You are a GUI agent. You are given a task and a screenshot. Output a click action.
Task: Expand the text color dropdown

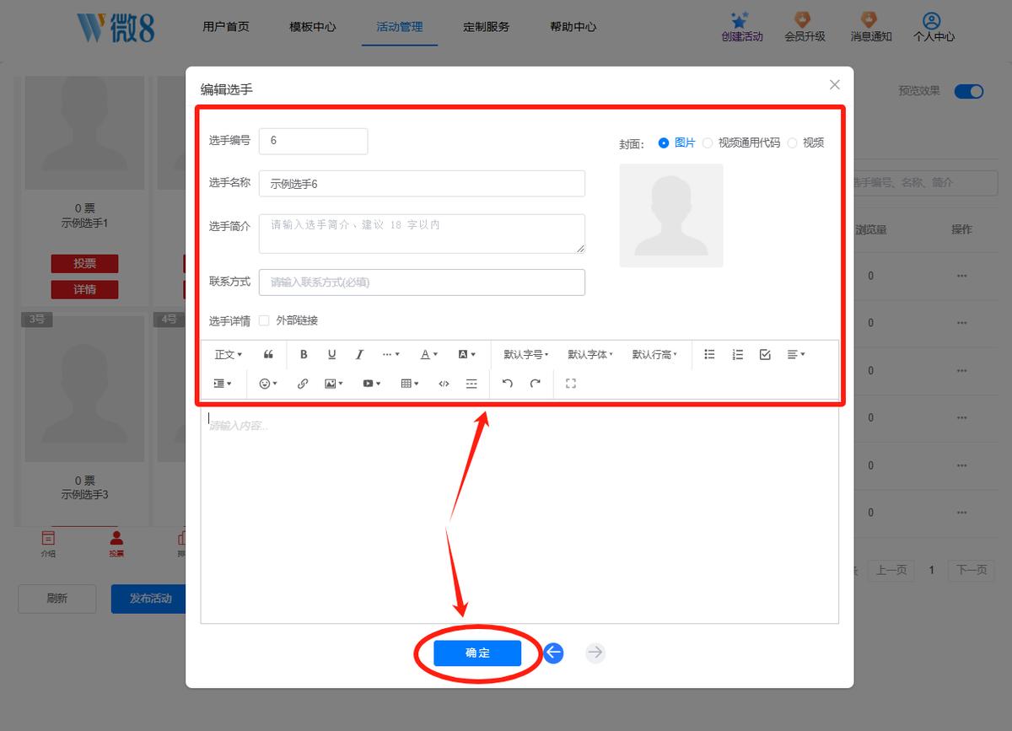[x=429, y=355]
